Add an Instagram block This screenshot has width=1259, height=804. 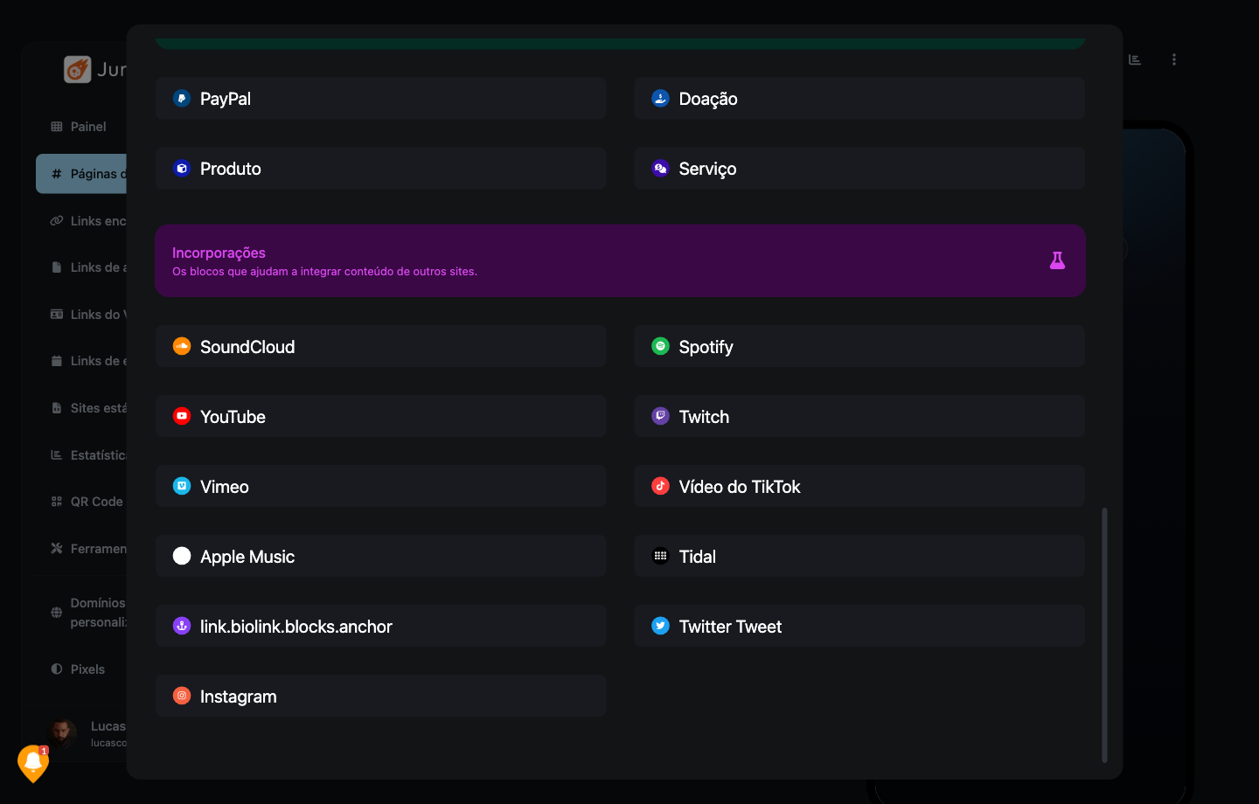tap(381, 697)
